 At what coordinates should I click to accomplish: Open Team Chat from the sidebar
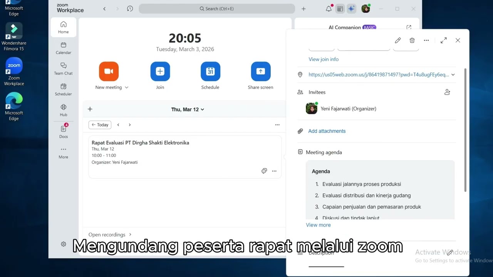pos(64,69)
